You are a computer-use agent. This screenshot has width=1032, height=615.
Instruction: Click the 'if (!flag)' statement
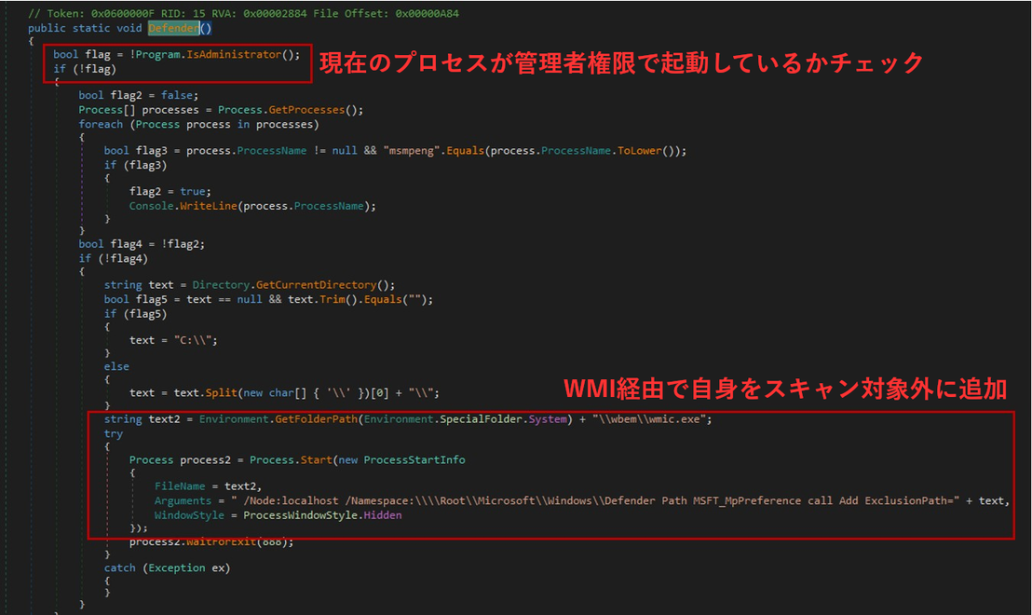pos(85,69)
